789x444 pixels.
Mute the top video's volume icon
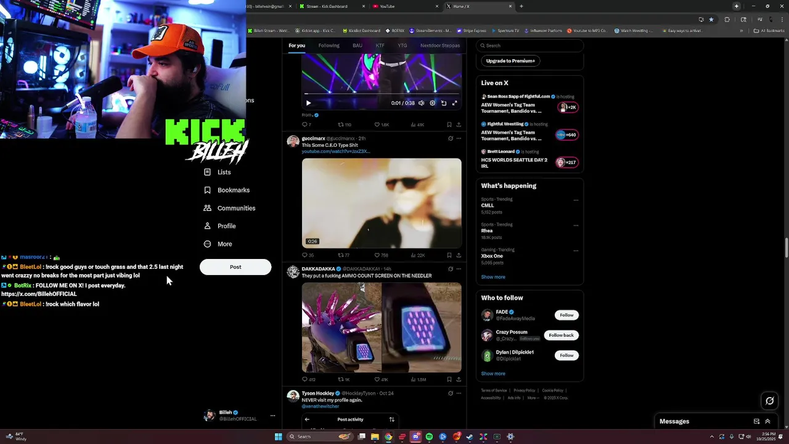(421, 103)
